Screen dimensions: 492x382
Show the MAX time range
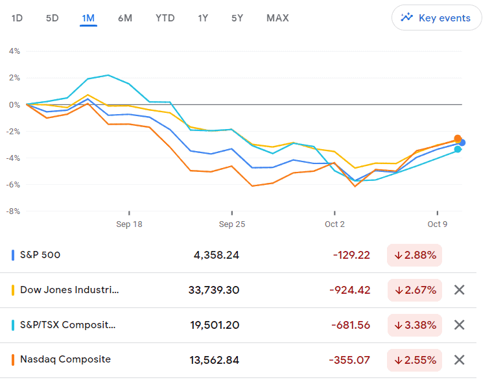pos(277,18)
